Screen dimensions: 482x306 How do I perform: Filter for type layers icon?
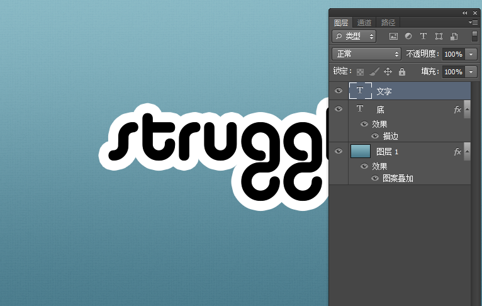[x=423, y=37]
